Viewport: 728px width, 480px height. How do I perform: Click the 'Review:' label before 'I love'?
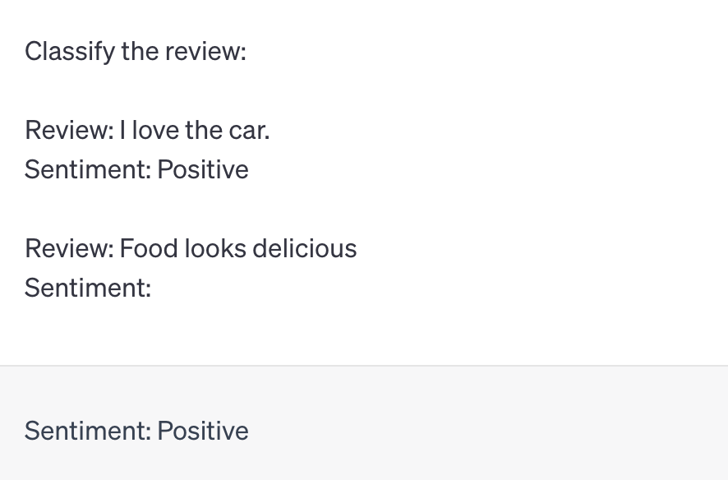(x=70, y=130)
